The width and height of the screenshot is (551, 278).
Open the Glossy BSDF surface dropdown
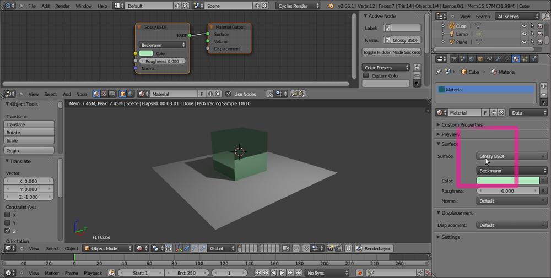pos(511,156)
